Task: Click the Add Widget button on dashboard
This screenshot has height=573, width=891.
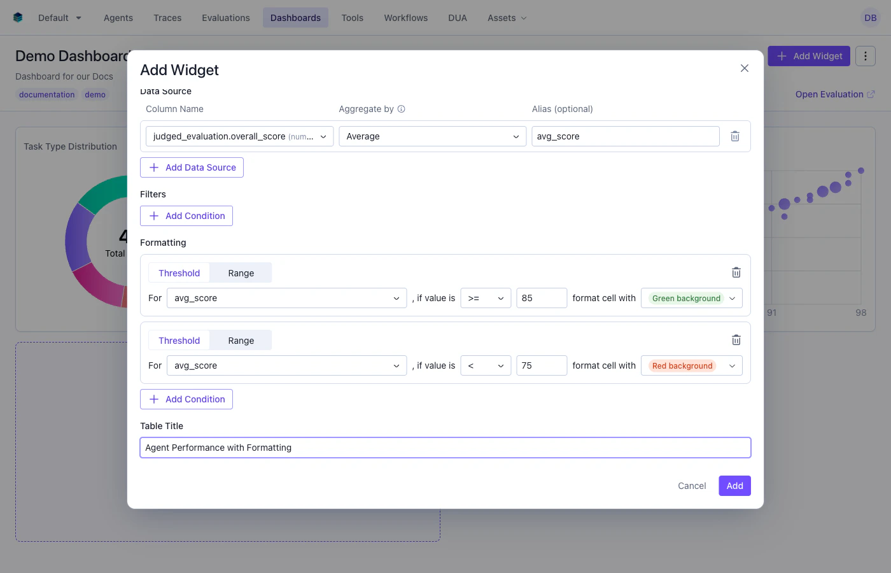Action: click(809, 56)
